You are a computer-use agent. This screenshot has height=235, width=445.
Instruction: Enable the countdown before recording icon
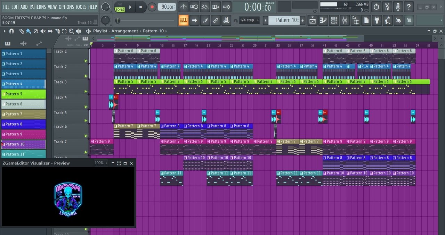click(x=205, y=7)
